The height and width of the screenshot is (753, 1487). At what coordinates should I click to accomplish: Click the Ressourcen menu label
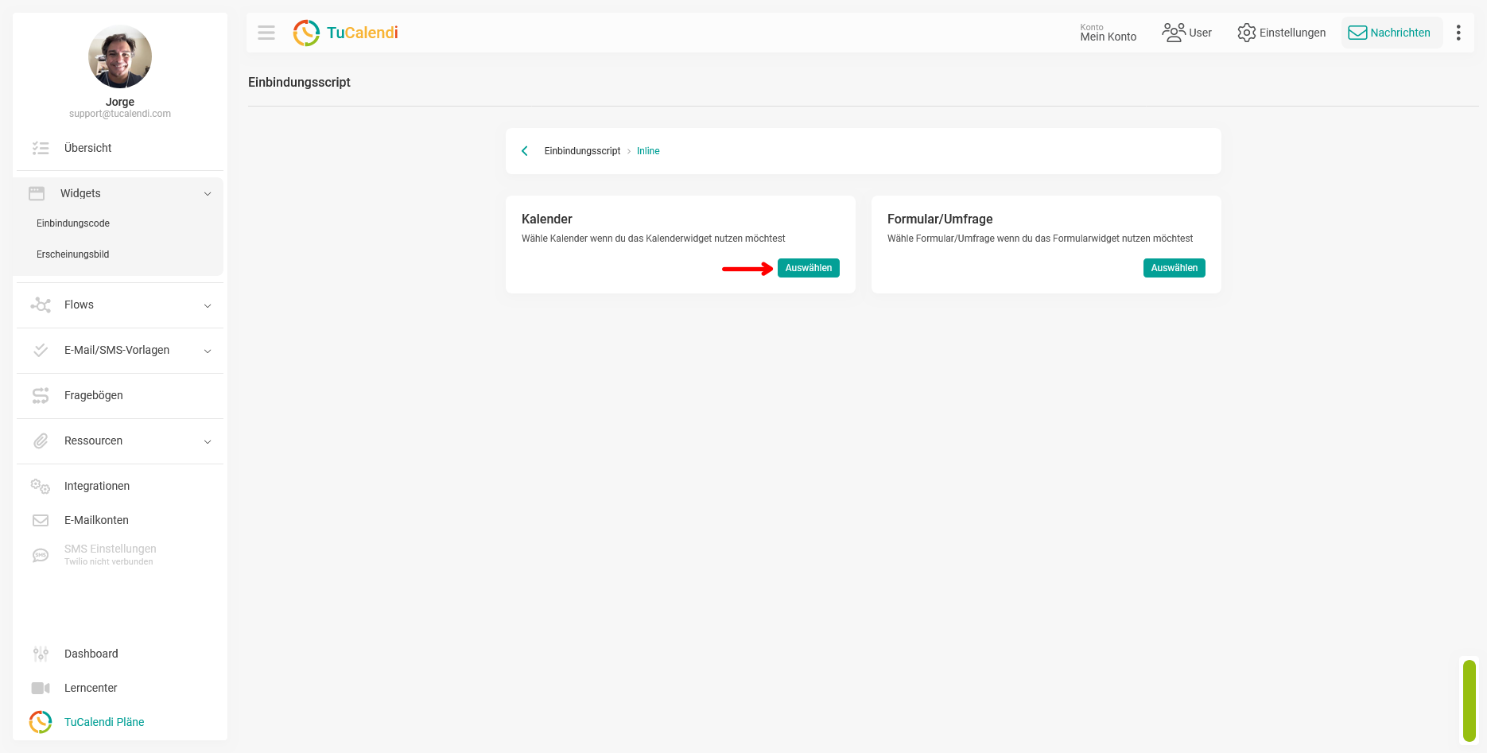(x=93, y=441)
